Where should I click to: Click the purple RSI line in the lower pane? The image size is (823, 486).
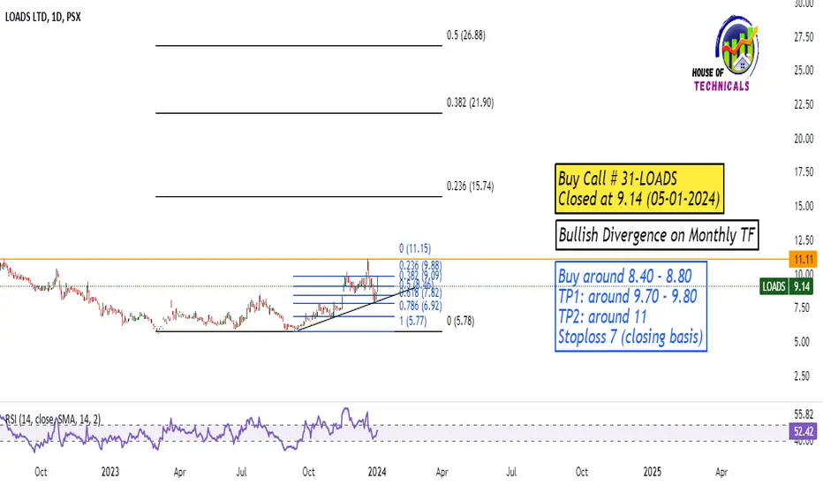[x=189, y=429]
